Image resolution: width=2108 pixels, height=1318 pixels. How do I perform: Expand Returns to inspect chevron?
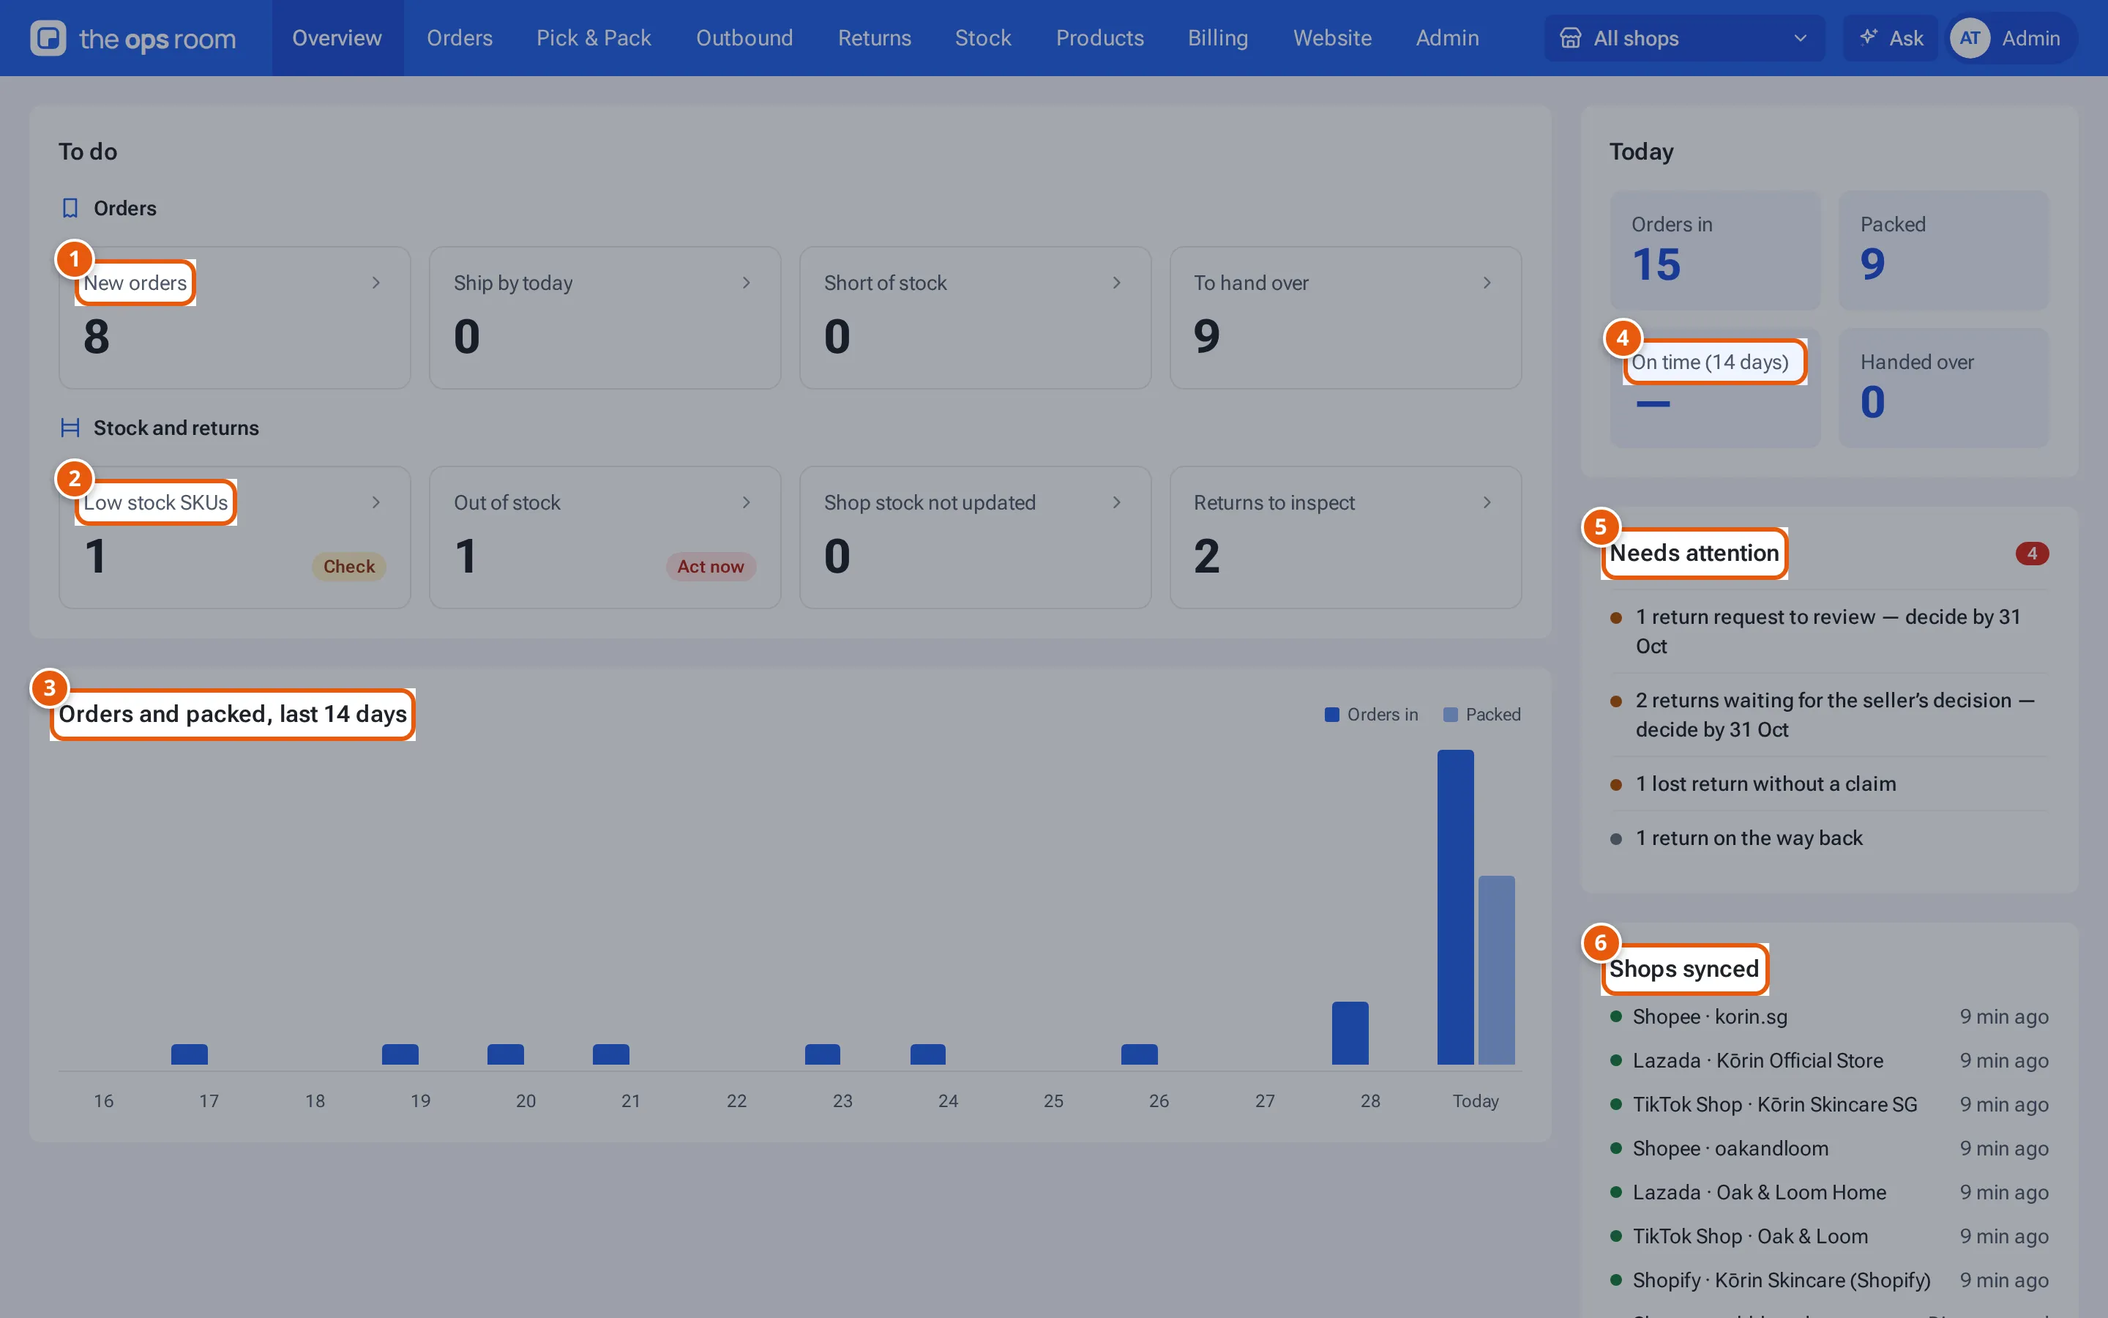1486,502
